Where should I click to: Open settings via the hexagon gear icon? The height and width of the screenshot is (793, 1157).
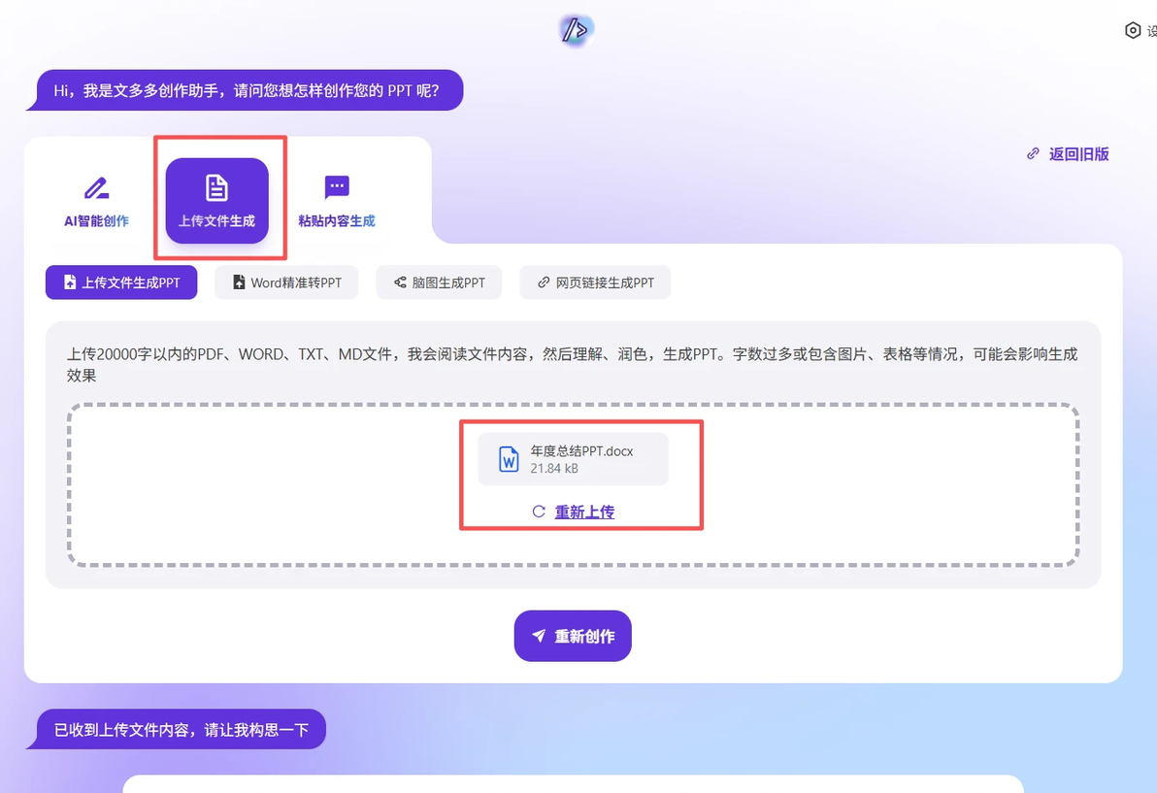pyautogui.click(x=1133, y=30)
